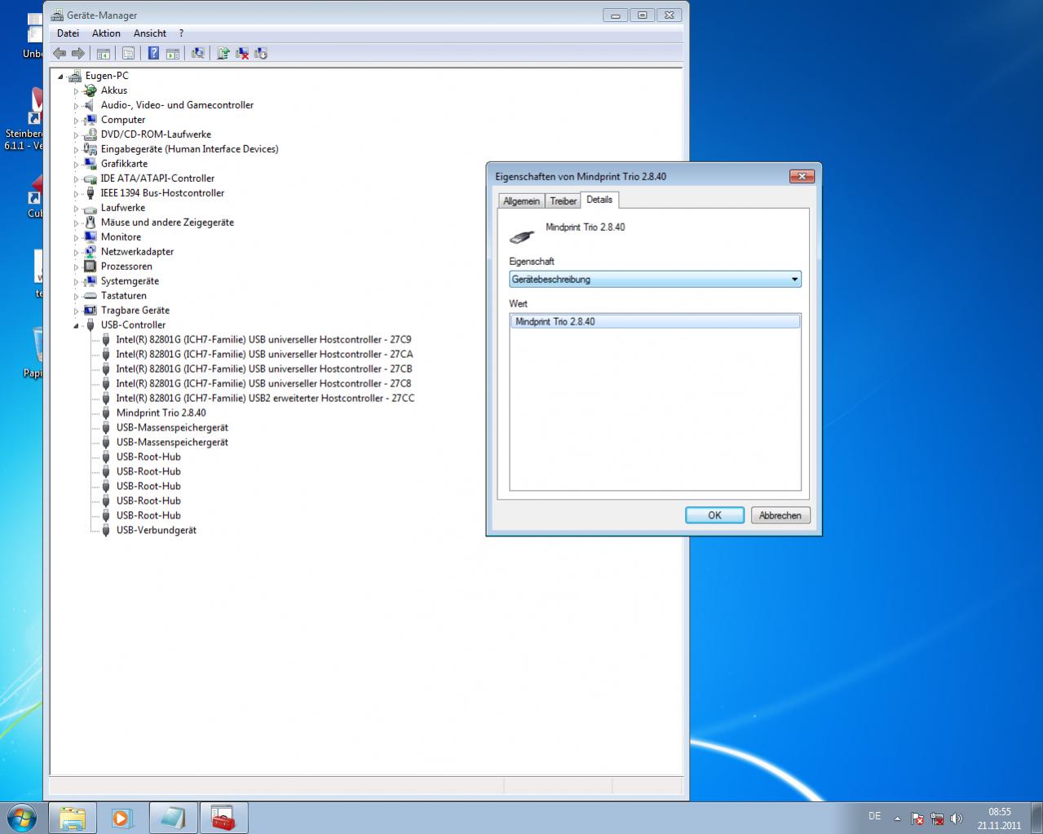
Task: Select the Hostcontroller - 27C8 device
Action: coord(263,384)
